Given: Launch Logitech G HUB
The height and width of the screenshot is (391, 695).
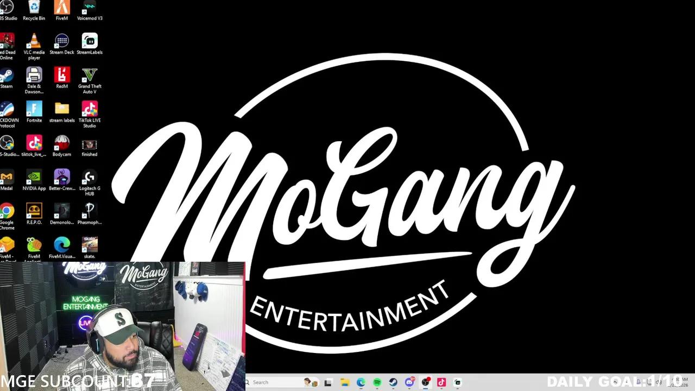Looking at the screenshot, I should coord(90,178).
